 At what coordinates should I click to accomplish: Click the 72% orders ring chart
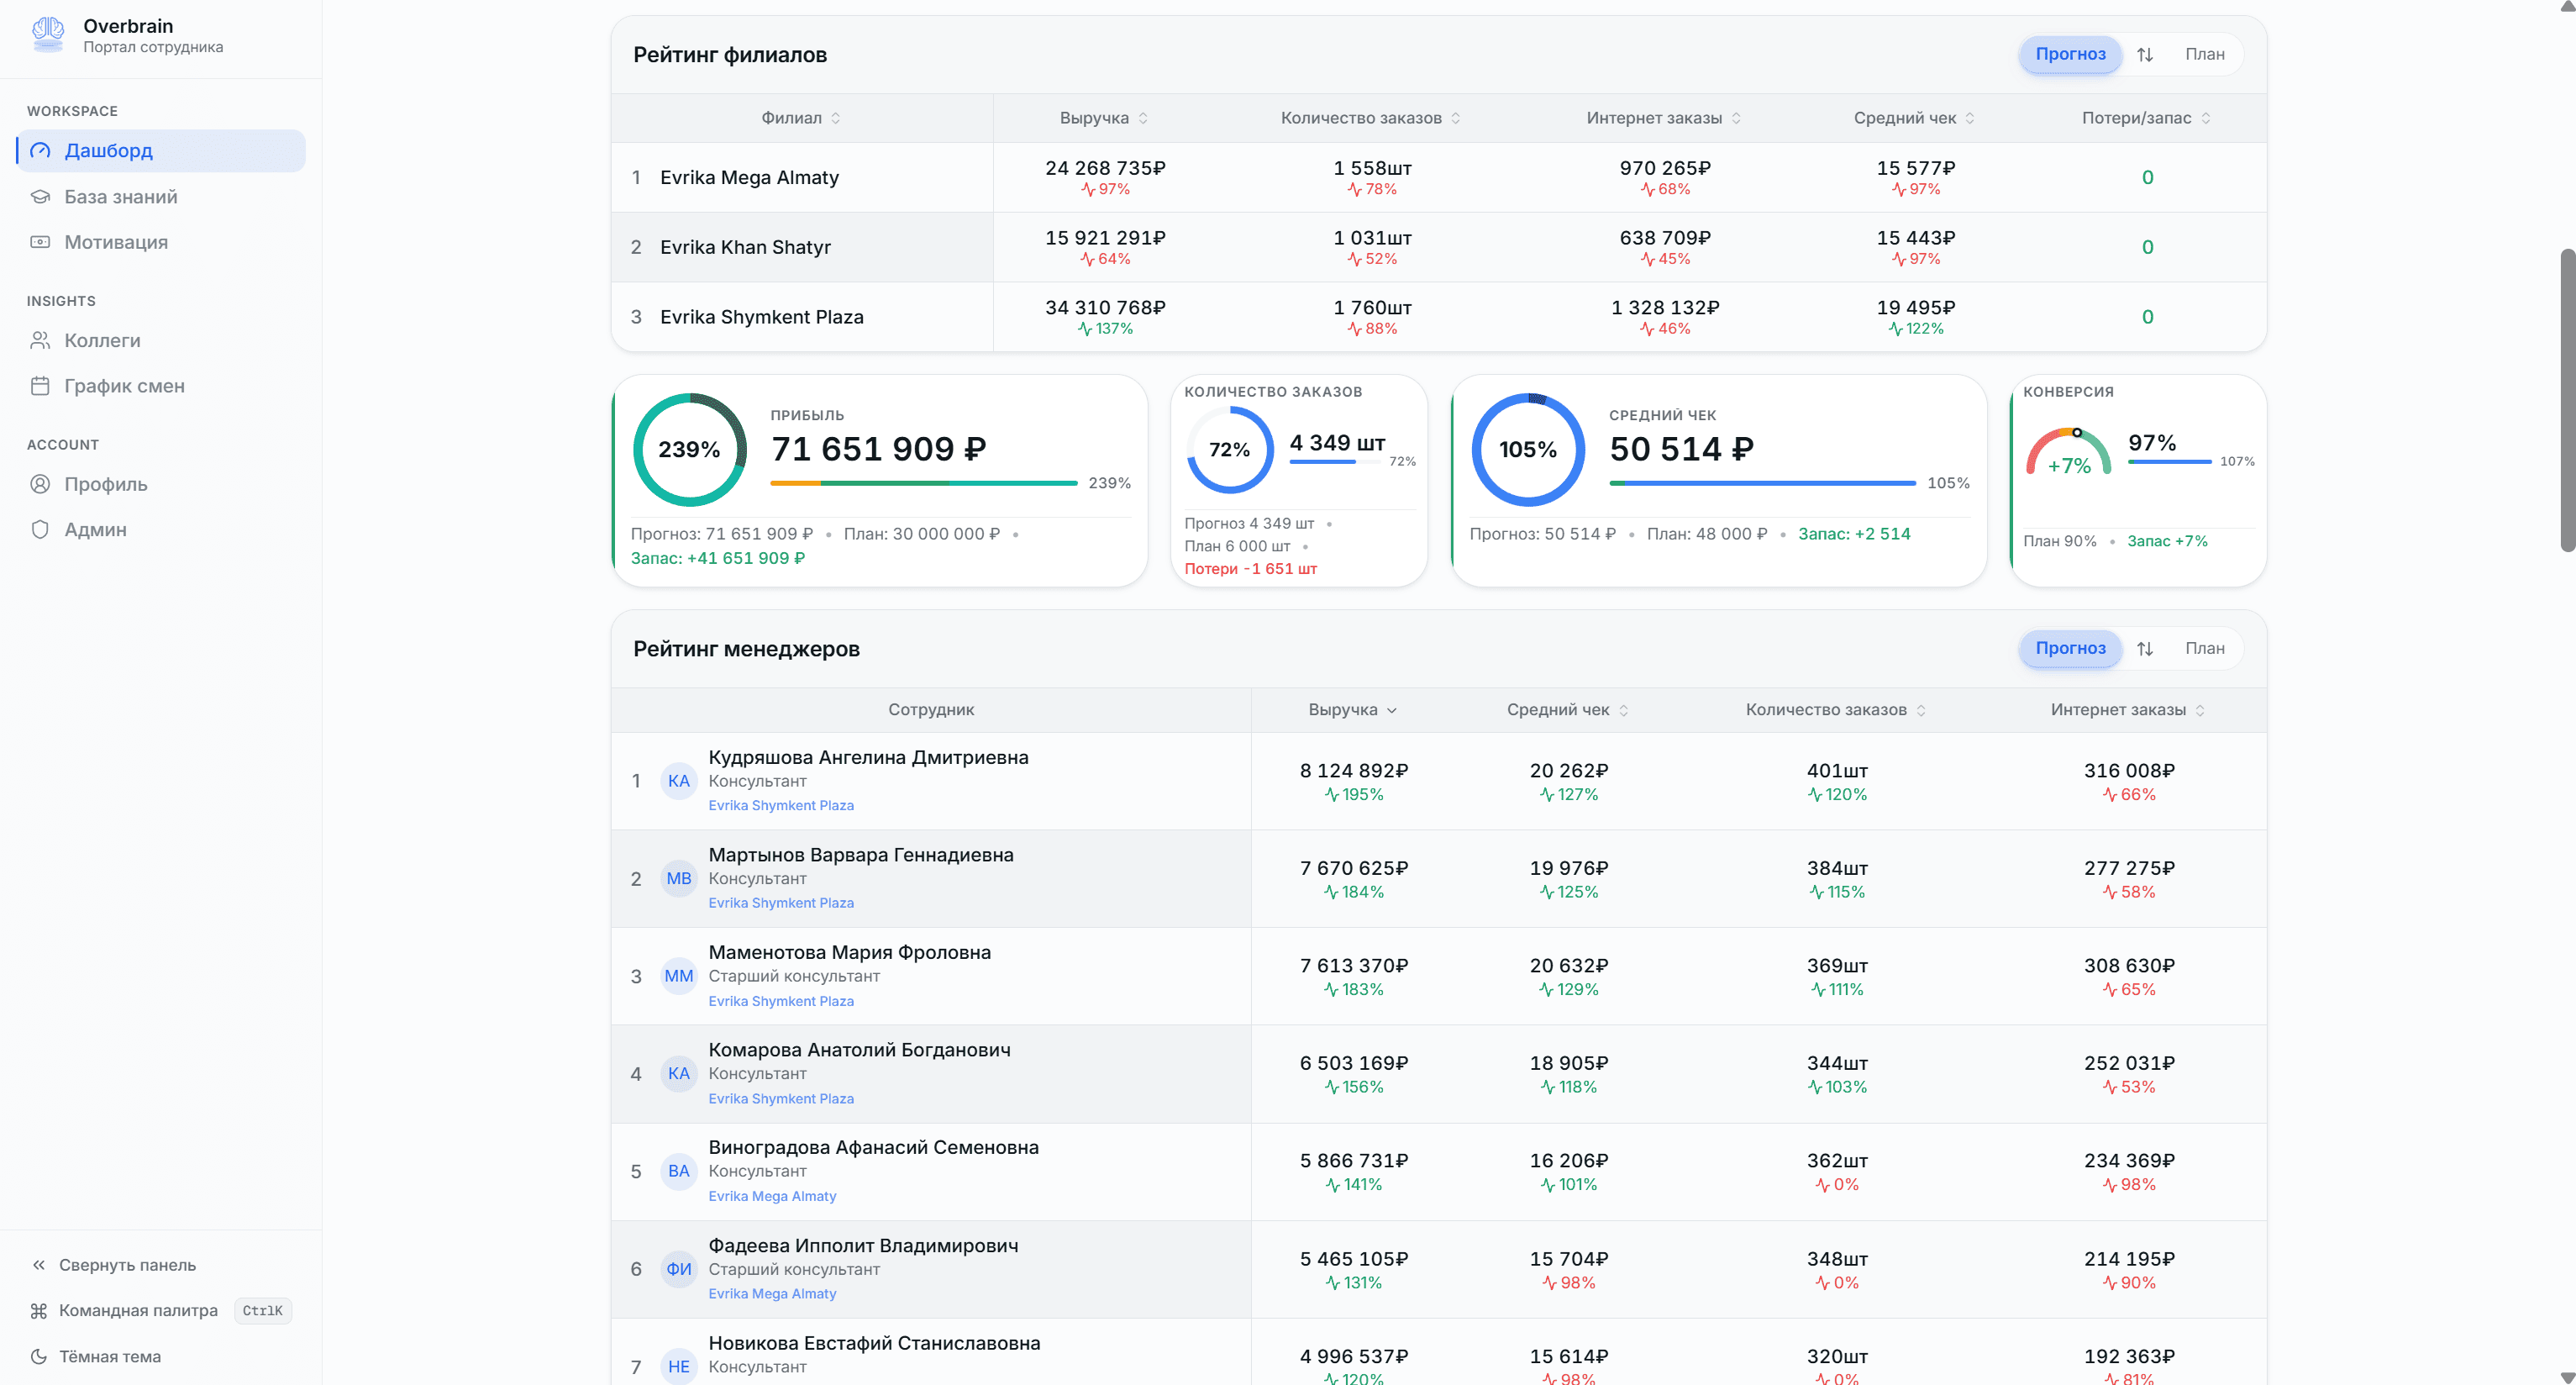pyautogui.click(x=1229, y=450)
